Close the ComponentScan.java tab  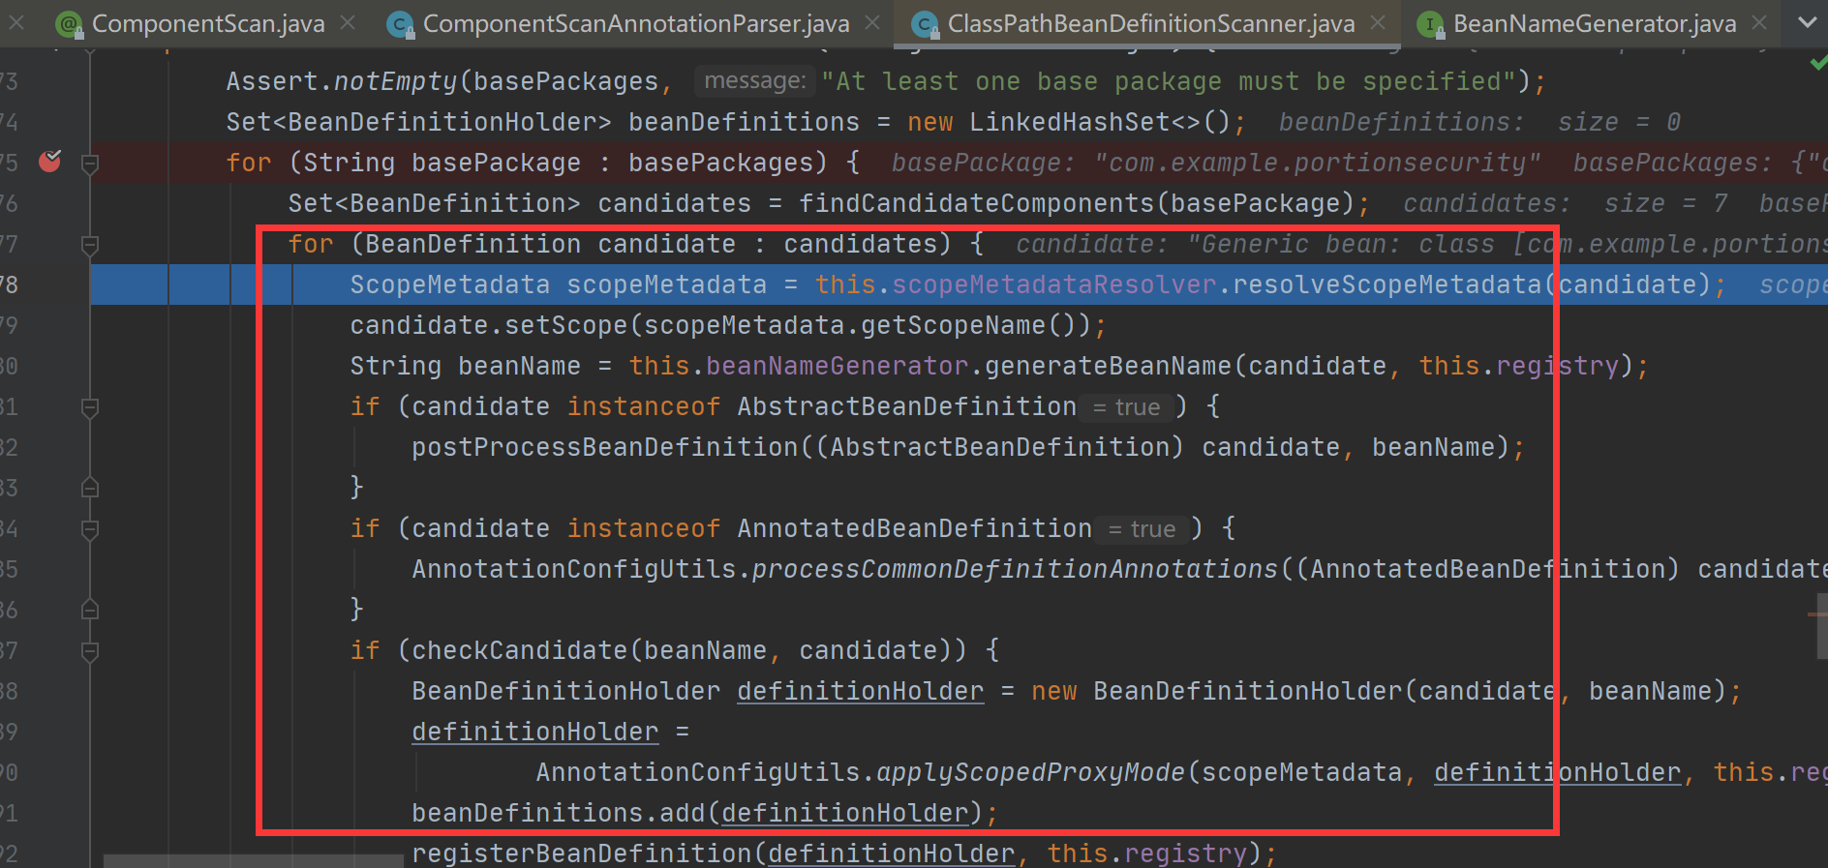pos(349,22)
